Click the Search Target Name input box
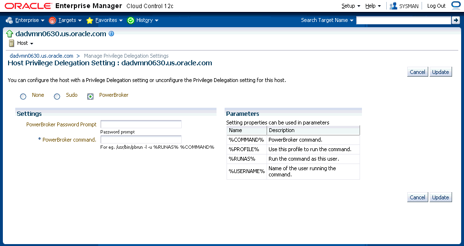 tap(403, 20)
